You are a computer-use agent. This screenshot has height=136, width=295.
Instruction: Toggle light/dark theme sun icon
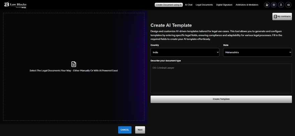click(x=274, y=5)
